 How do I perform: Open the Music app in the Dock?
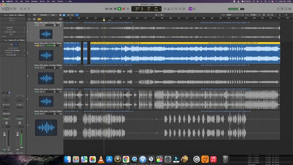click(213, 159)
